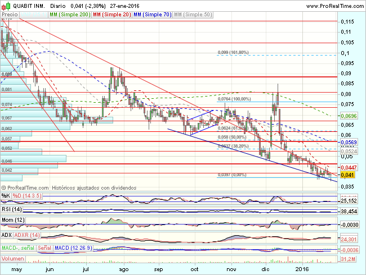The image size is (366, 275).
Task: Click the volume profile level 0,081
Action: click(x=7, y=89)
